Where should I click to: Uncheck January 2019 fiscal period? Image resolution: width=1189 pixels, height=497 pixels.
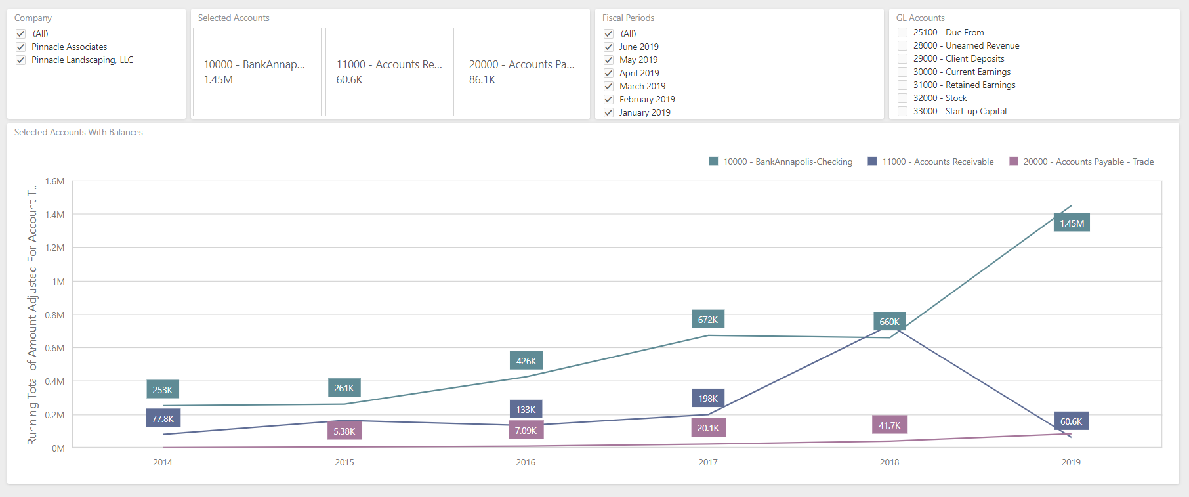pyautogui.click(x=608, y=112)
